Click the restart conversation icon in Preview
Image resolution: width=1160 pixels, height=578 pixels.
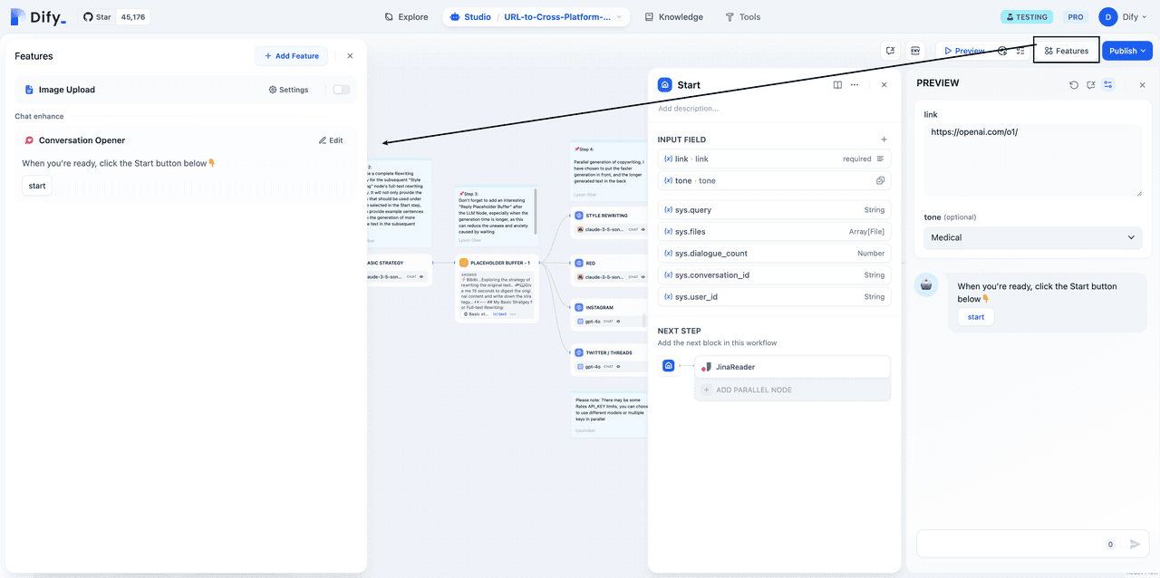1074,84
